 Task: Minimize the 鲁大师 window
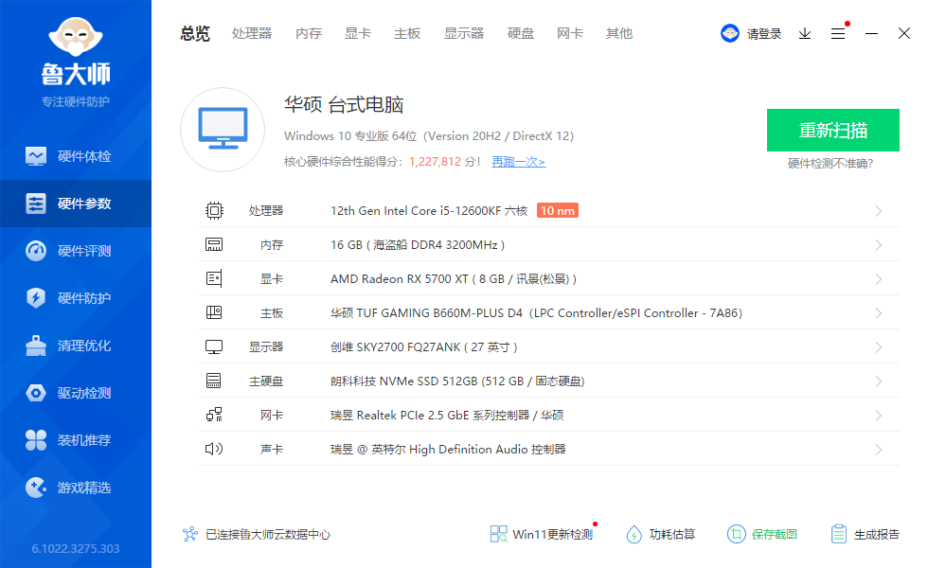point(871,34)
